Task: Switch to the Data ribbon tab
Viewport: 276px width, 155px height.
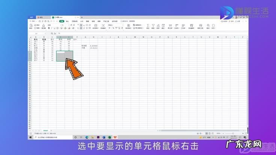Action: pos(87,21)
